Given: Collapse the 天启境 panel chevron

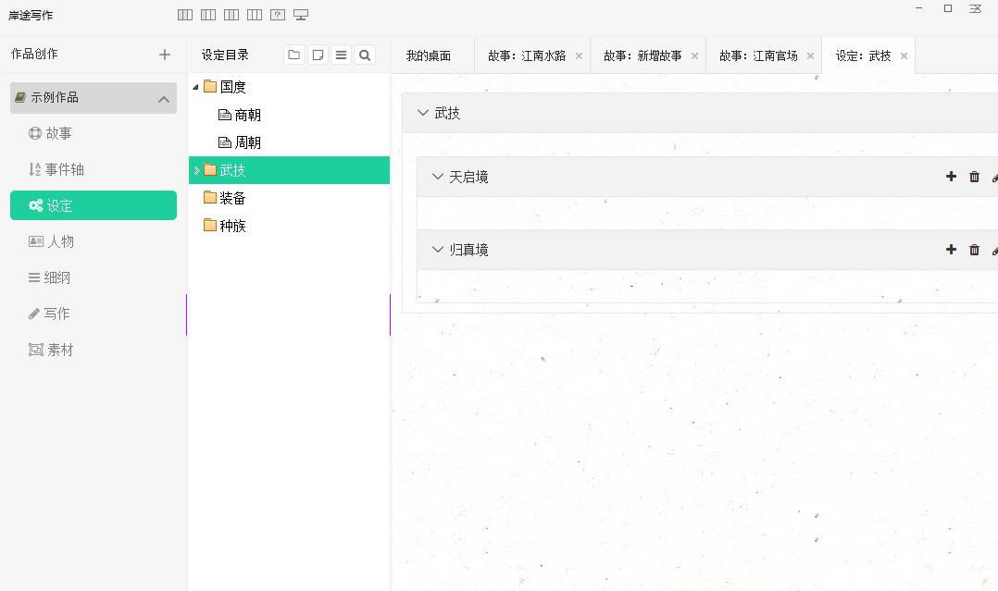Looking at the screenshot, I should pyautogui.click(x=438, y=177).
